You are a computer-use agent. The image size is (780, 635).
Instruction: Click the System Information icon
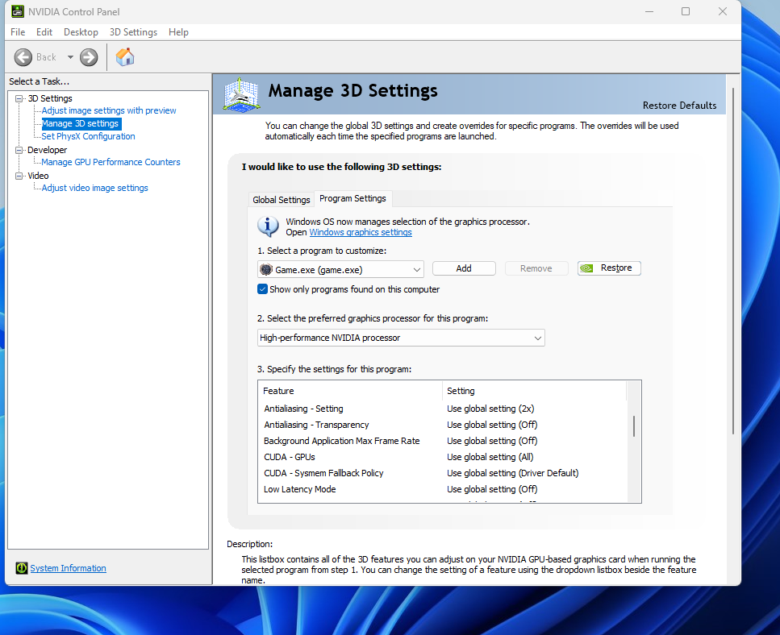pyautogui.click(x=22, y=568)
